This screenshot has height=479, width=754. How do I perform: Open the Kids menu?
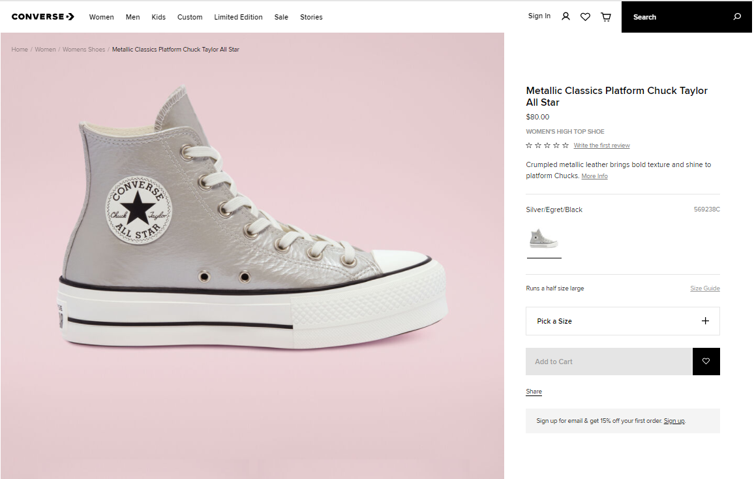[x=158, y=17]
